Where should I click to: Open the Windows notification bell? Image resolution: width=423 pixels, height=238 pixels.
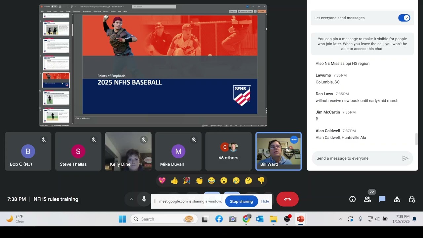tap(414, 219)
